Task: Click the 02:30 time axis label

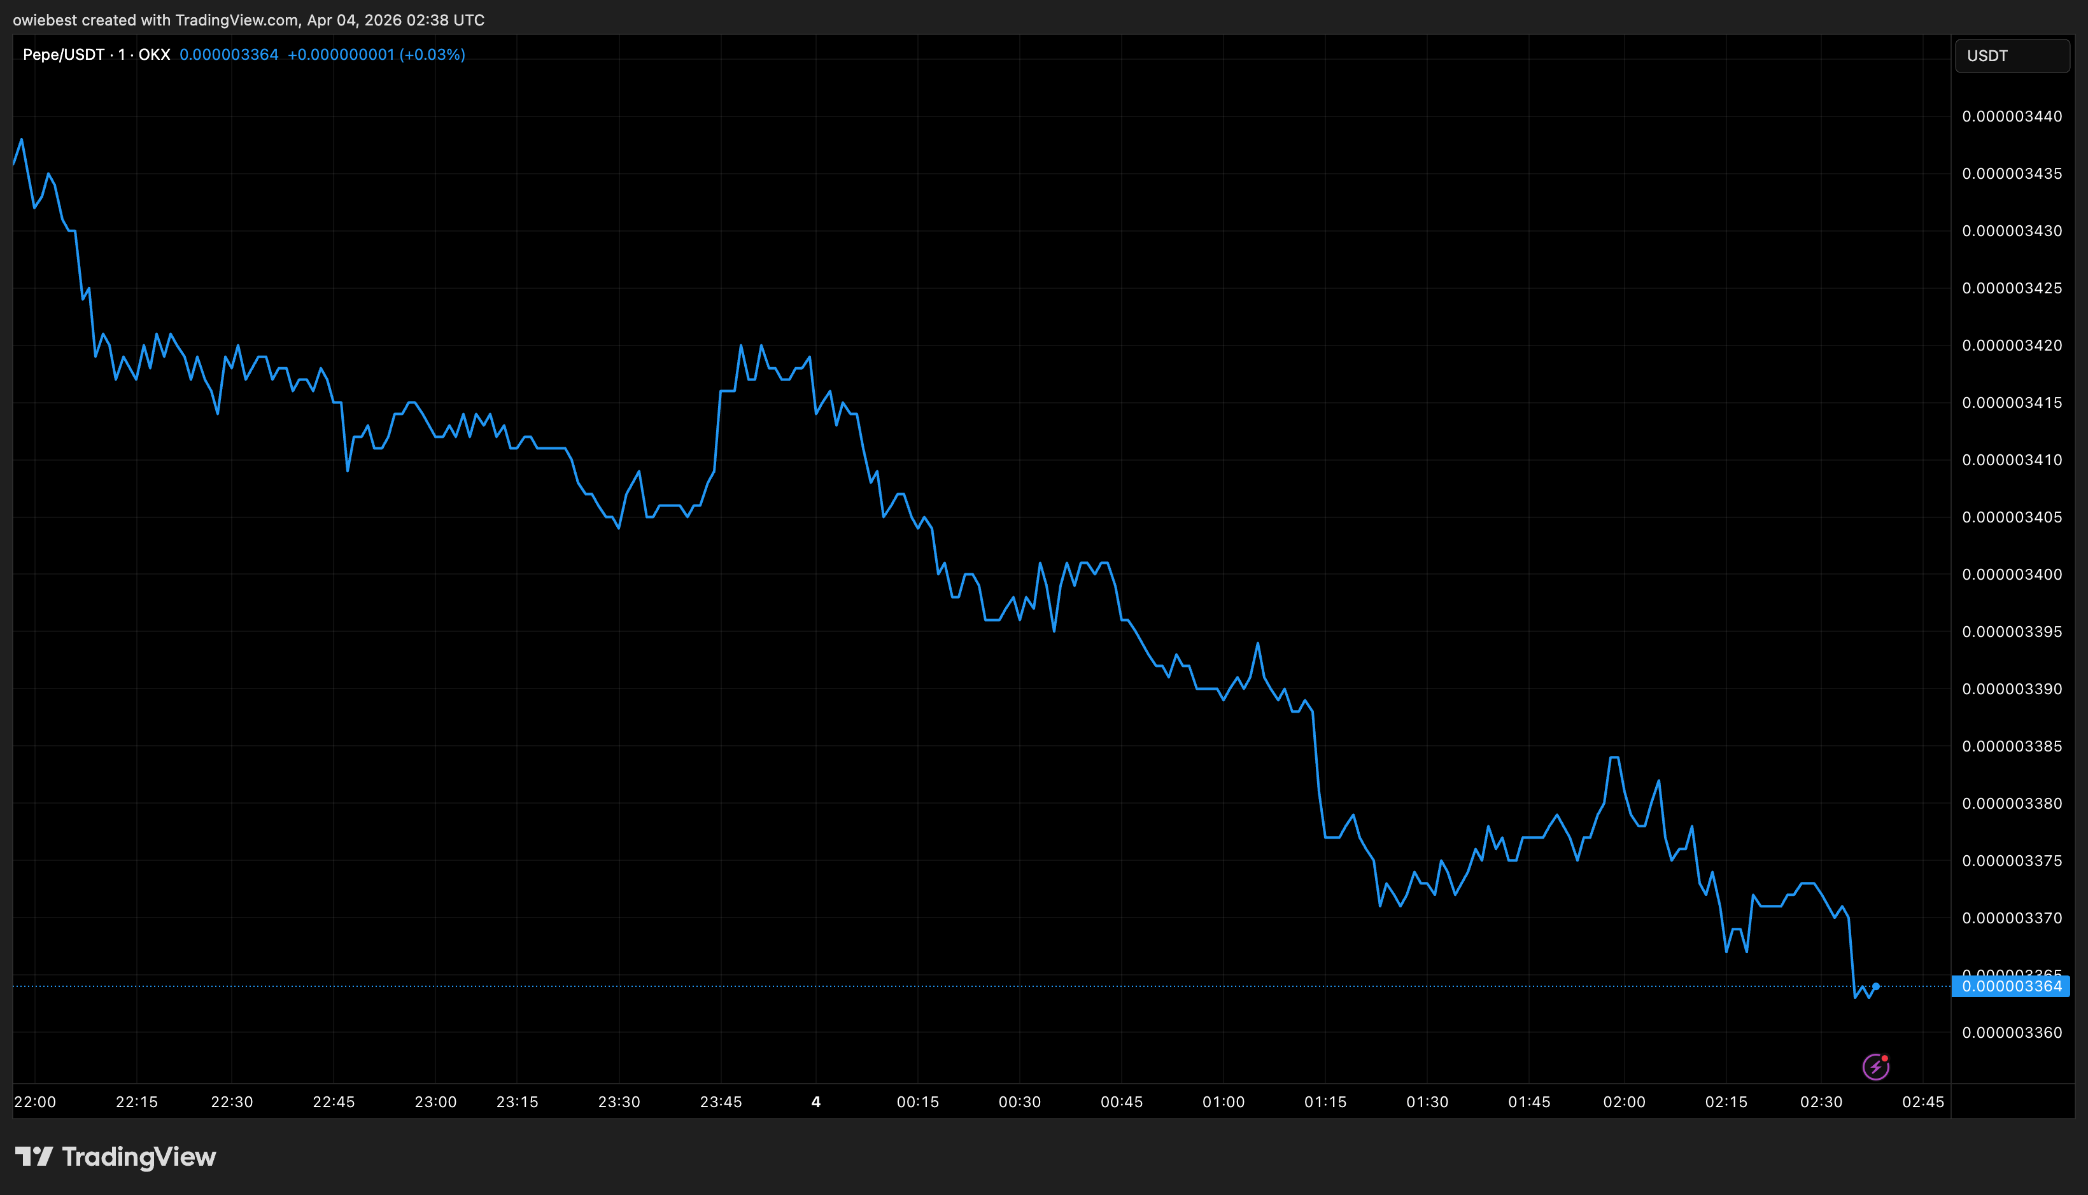Action: pyautogui.click(x=1821, y=1101)
